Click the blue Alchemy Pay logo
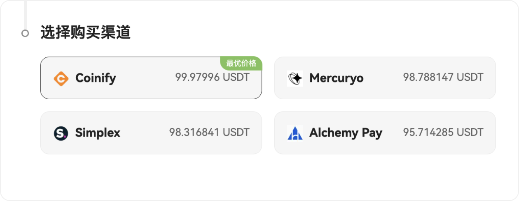Viewport: 519px width, 201px height. [295, 133]
